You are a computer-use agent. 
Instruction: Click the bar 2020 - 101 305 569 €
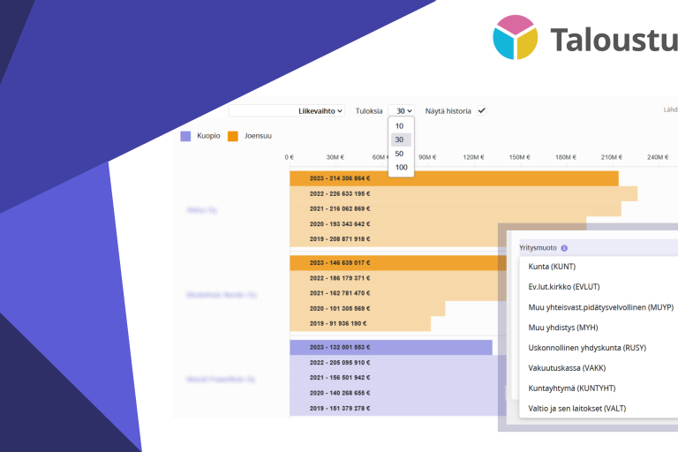(367, 308)
